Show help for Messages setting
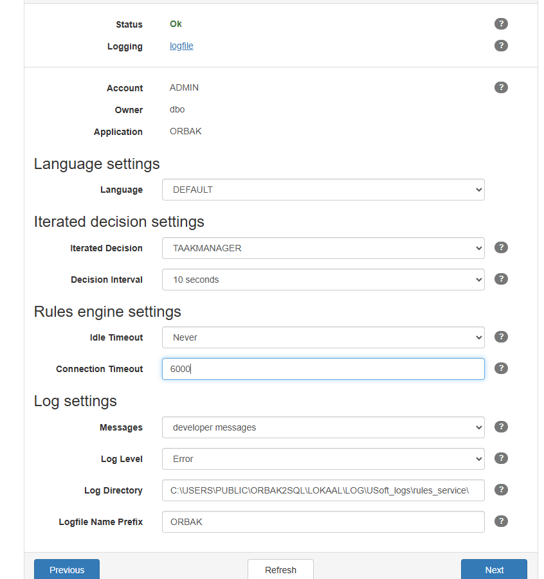544x579 pixels. tap(501, 427)
